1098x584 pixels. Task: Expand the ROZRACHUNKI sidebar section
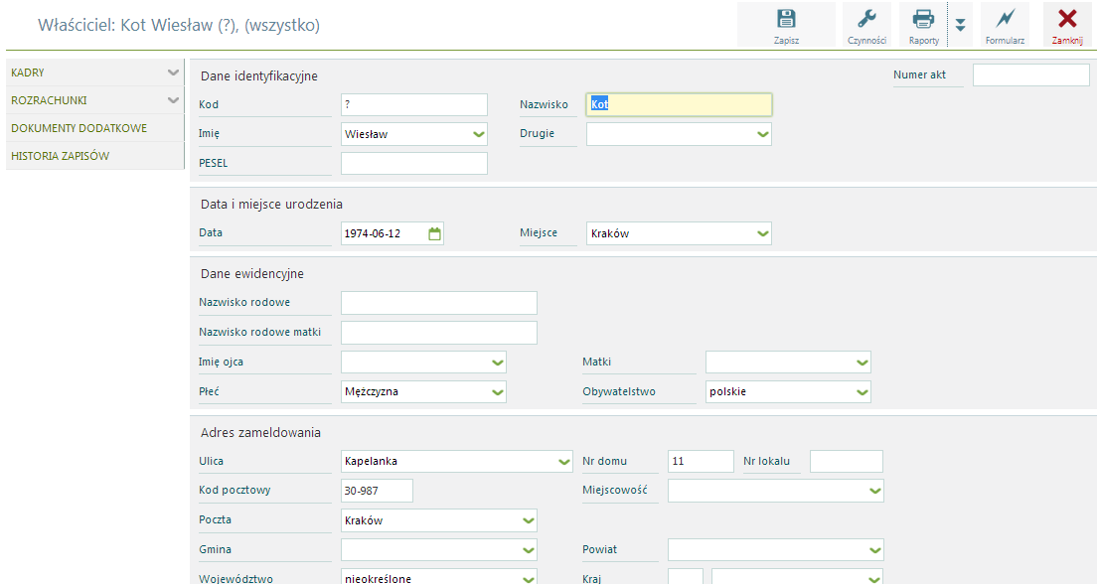(x=173, y=100)
